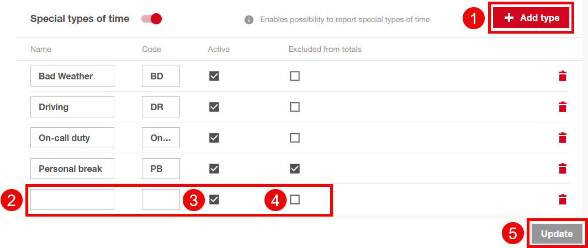The height and width of the screenshot is (248, 588).
Task: Delete the Personal break row
Action: [562, 169]
